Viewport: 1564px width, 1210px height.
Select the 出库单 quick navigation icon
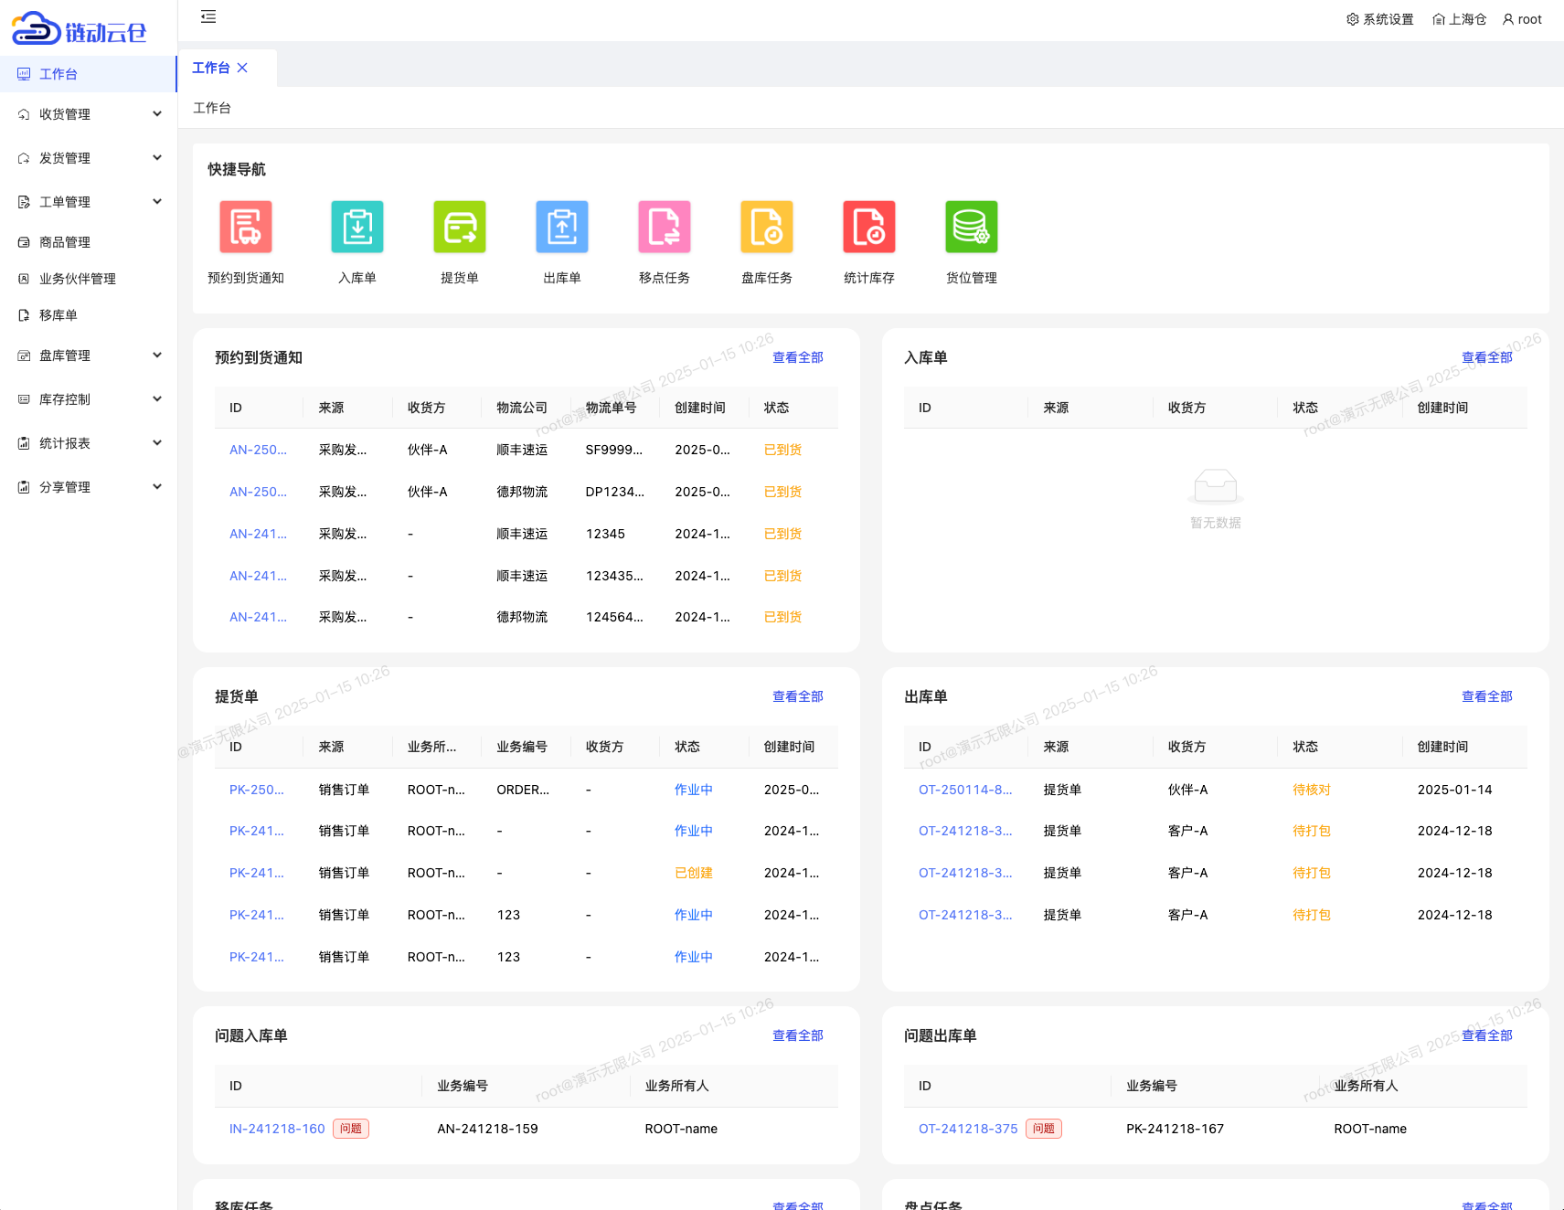(561, 228)
